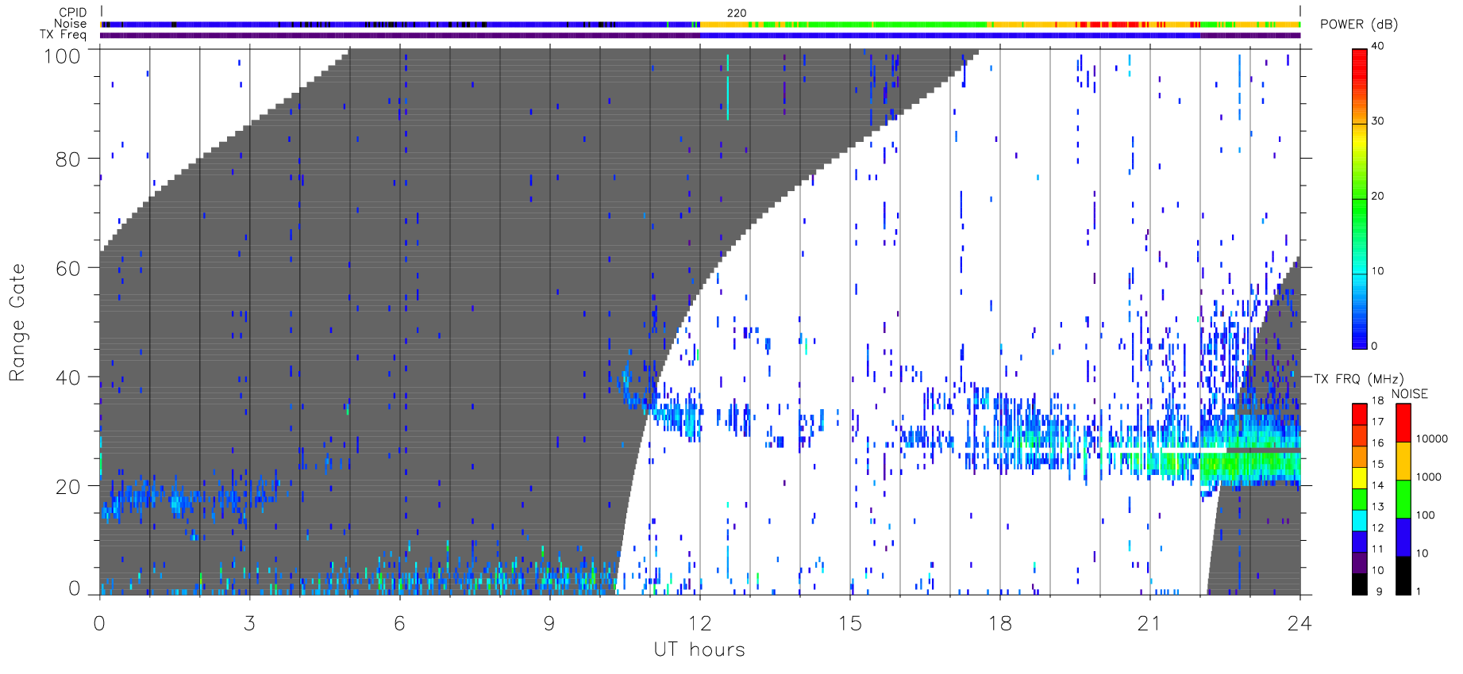Click the "1000" label on NOISE scale
The image size is (1463, 674).
coord(1429,477)
